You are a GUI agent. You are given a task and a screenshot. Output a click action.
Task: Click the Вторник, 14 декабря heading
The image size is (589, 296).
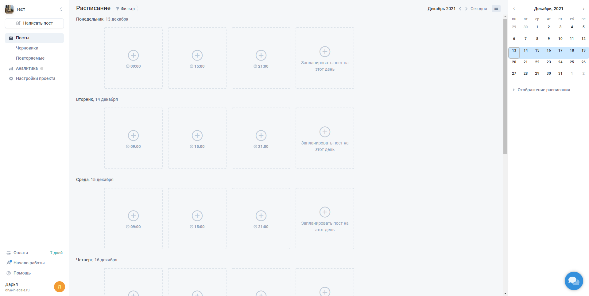coord(97,99)
